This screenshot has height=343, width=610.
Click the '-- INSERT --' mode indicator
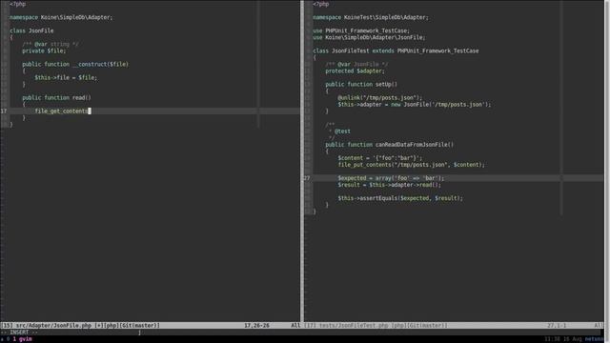(x=19, y=333)
